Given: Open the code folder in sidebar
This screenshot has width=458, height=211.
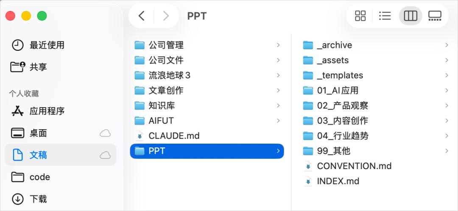Looking at the screenshot, I should 39,177.
